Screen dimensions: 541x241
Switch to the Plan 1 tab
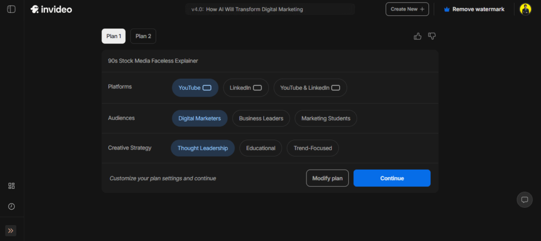pyautogui.click(x=114, y=36)
